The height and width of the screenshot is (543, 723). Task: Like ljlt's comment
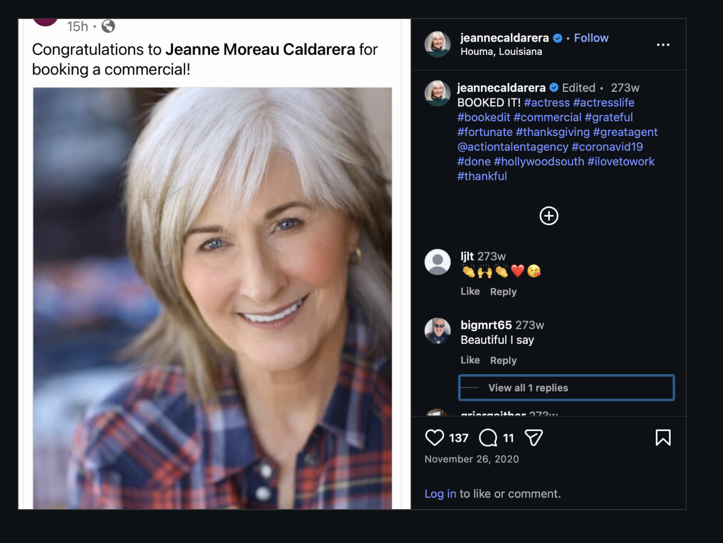tap(470, 291)
